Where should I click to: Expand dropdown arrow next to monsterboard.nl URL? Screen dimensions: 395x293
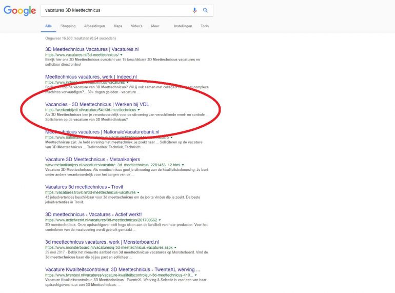pos(175,248)
